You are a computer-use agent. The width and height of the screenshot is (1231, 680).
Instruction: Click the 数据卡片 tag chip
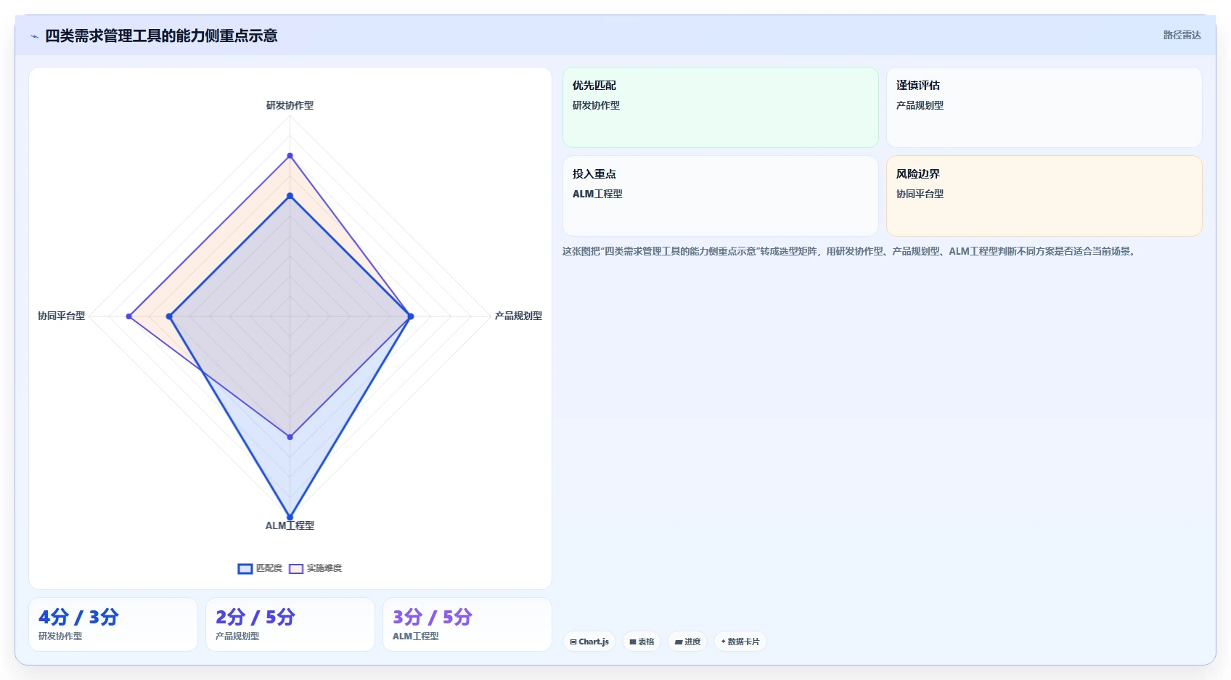tap(740, 642)
